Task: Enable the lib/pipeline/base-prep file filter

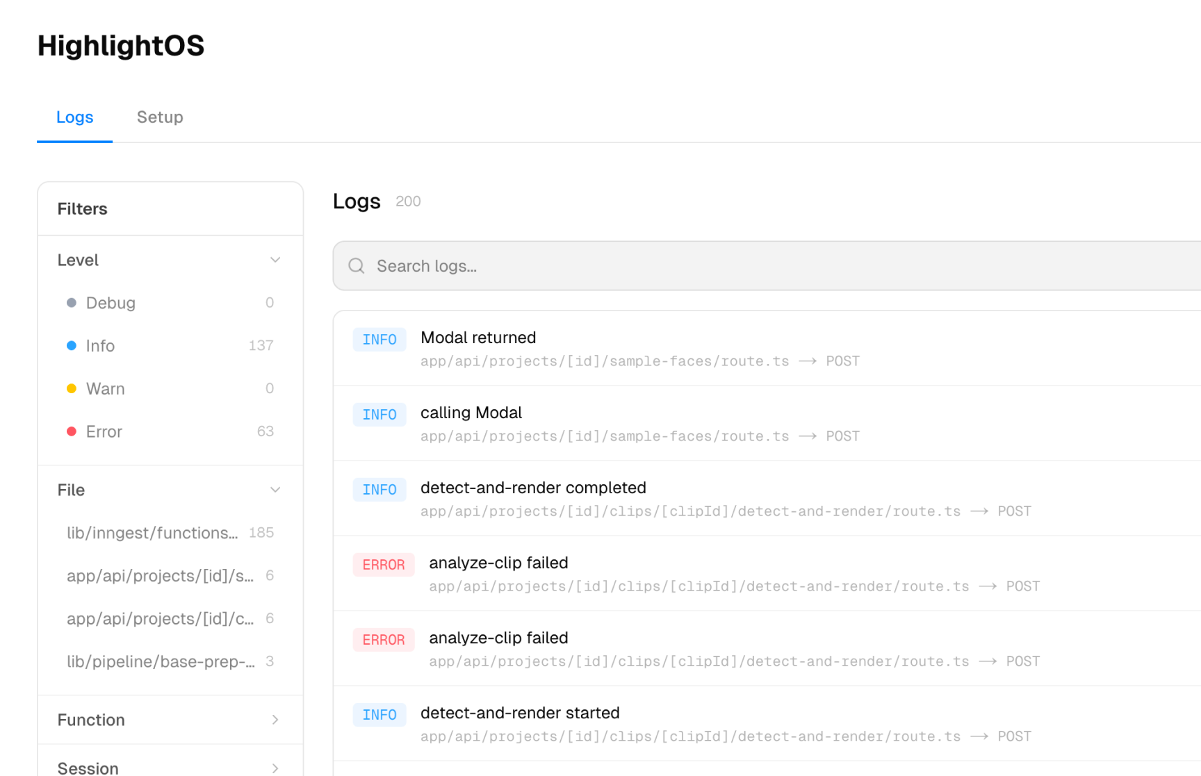Action: coord(160,661)
